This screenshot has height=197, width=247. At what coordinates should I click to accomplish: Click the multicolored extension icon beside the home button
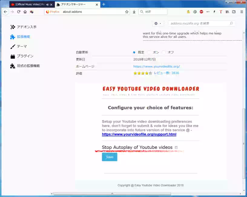tap(31, 12)
